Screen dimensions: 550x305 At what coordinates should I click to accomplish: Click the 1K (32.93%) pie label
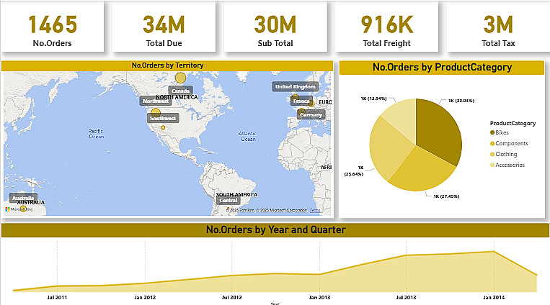461,101
